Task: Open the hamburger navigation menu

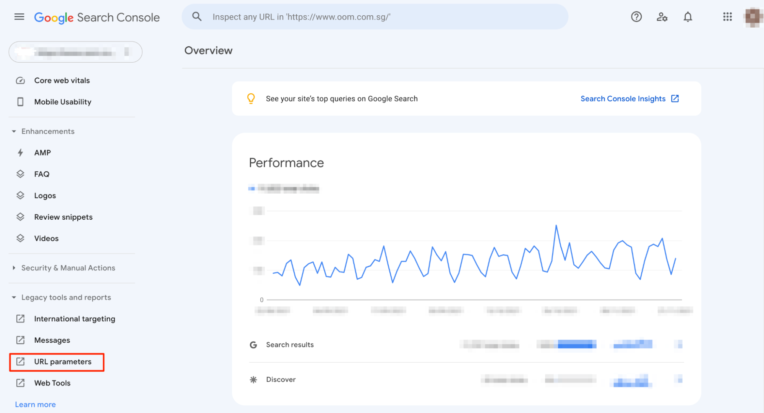Action: click(x=19, y=17)
